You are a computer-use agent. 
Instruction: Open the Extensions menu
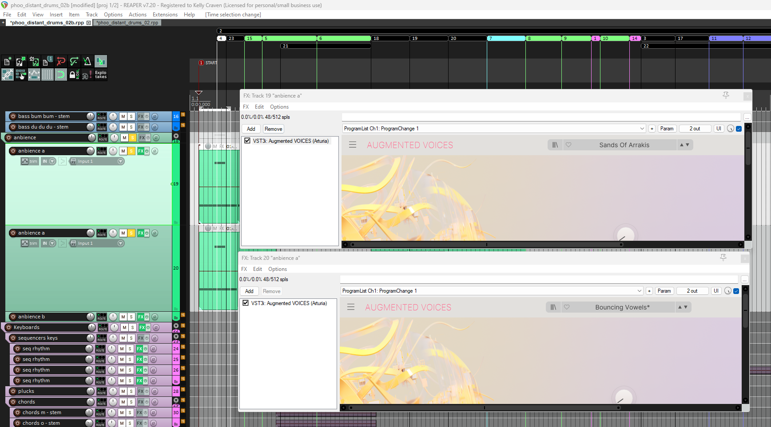[165, 15]
